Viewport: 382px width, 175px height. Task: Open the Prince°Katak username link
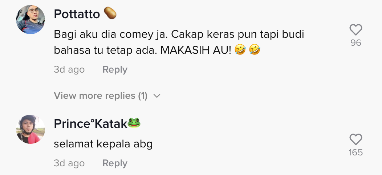click(90, 123)
